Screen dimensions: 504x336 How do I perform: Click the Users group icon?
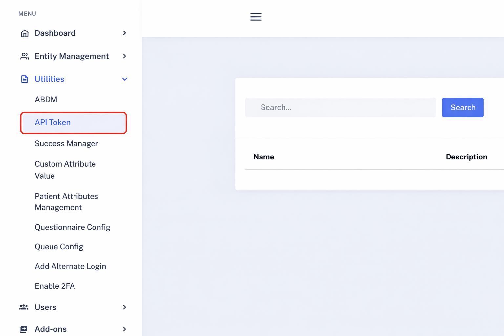[24, 307]
